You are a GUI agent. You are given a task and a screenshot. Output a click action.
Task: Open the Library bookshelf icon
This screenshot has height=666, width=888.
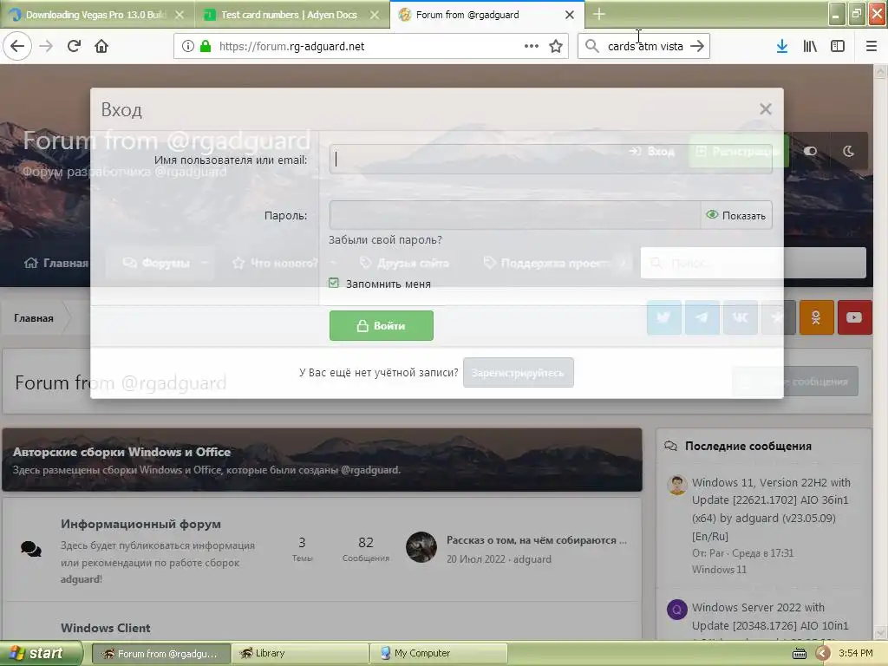click(x=810, y=46)
